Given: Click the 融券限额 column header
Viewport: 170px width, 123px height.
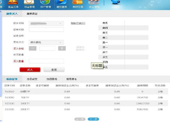Looking at the screenshot, I should (143, 85).
